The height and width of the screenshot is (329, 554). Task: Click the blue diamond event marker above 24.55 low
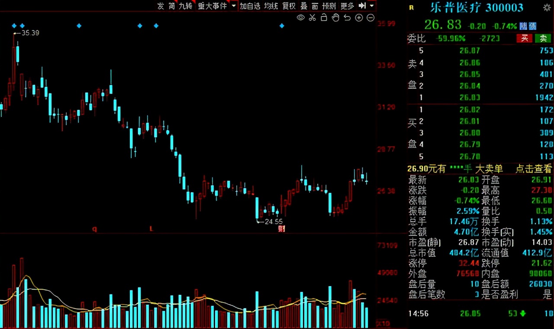tap(282, 26)
